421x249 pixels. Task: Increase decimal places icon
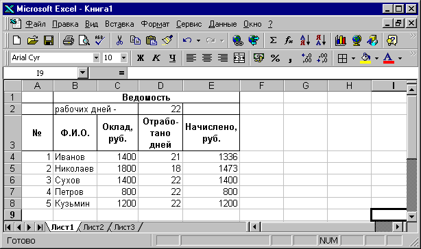[306, 58]
